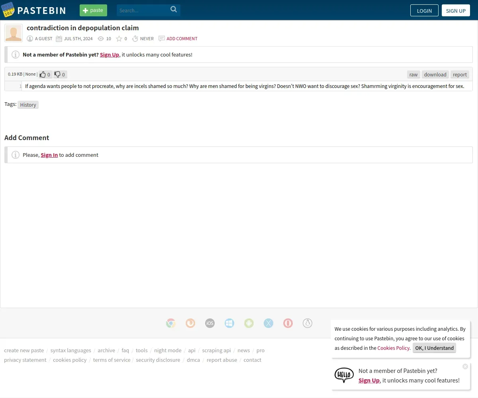Click the calendar date icon
Viewport: 478px width, 398px height.
[59, 39]
